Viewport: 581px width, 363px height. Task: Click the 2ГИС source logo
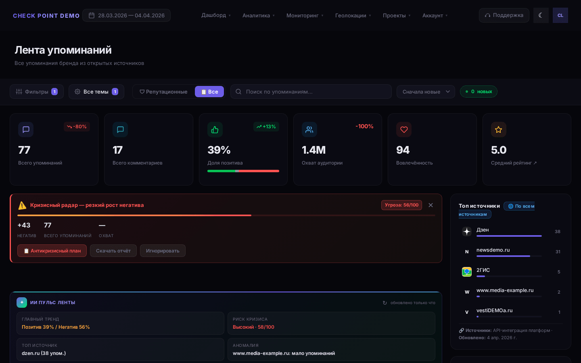(x=467, y=271)
